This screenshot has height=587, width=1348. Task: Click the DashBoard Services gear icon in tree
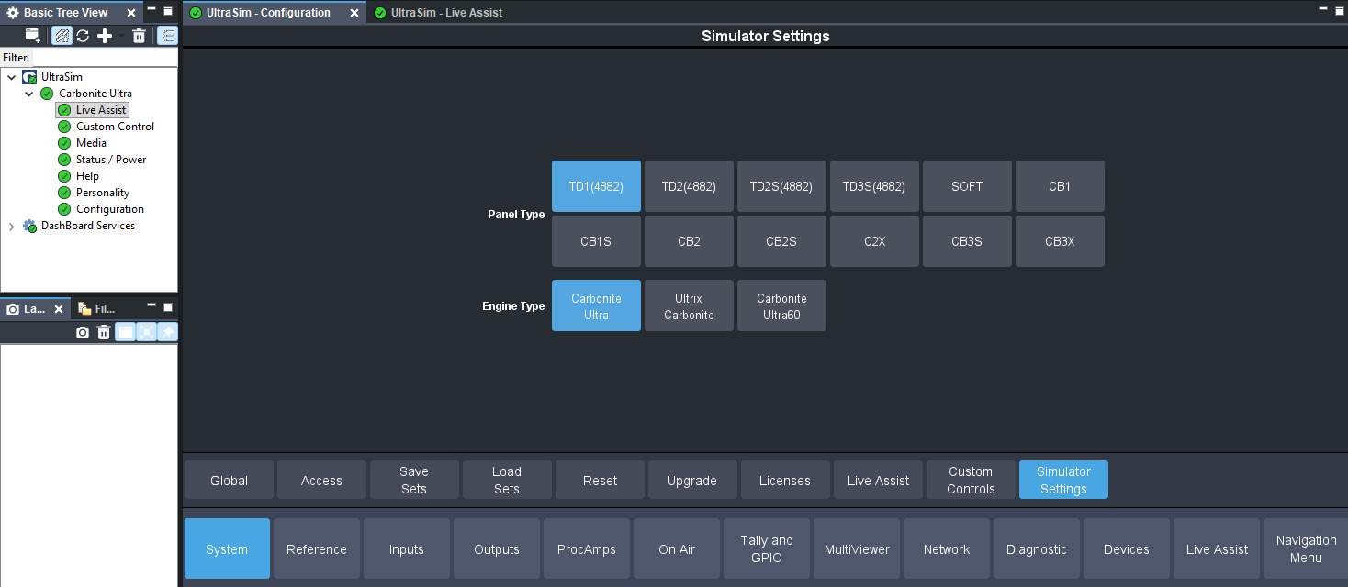click(x=29, y=226)
